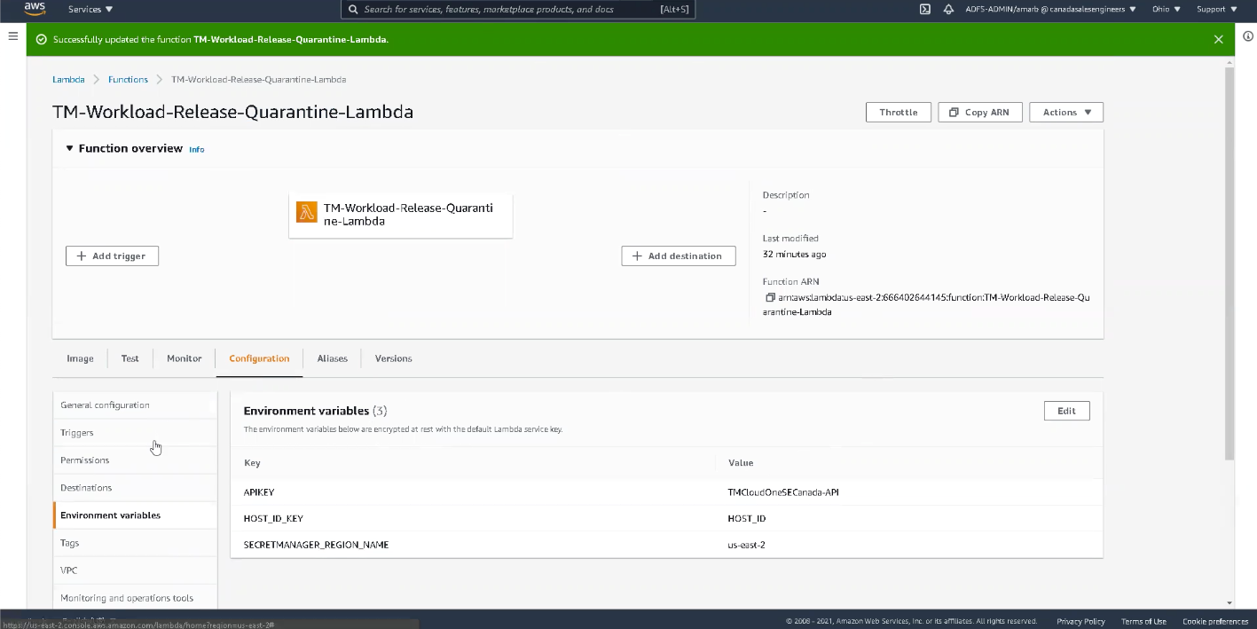Open the Support dropdown menu
This screenshot has height=629, width=1257.
(1215, 9)
